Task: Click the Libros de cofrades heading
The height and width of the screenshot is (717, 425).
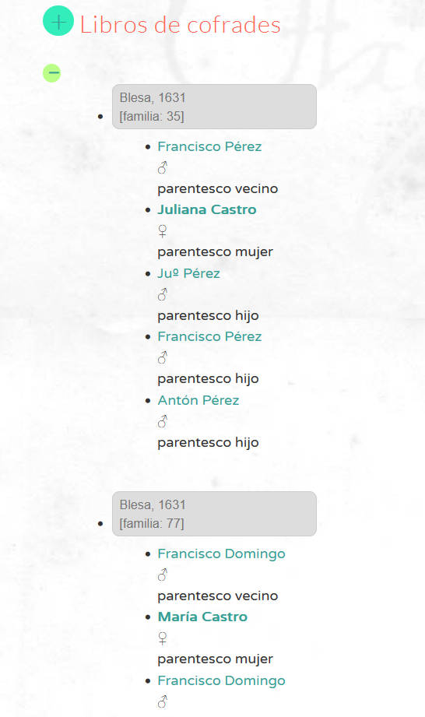Action: point(180,24)
